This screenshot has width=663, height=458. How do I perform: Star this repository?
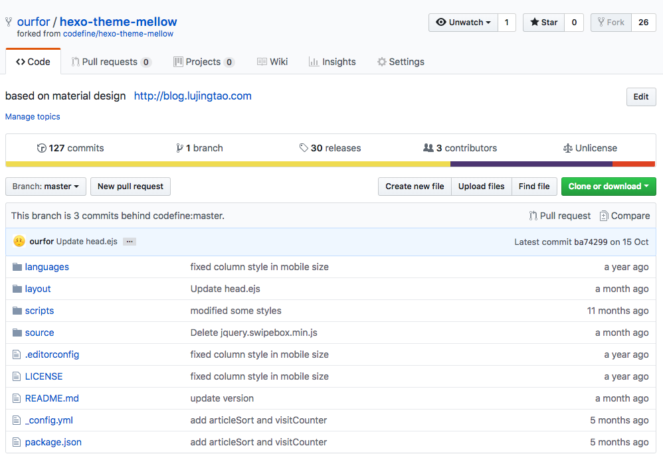coord(544,23)
